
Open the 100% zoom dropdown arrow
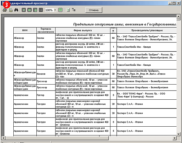point(55,10)
